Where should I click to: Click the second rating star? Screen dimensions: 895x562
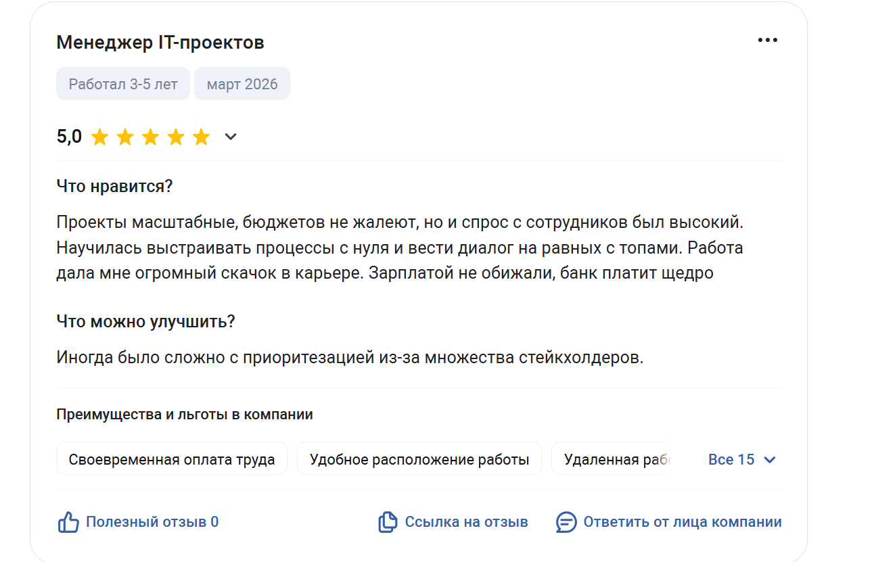[125, 137]
